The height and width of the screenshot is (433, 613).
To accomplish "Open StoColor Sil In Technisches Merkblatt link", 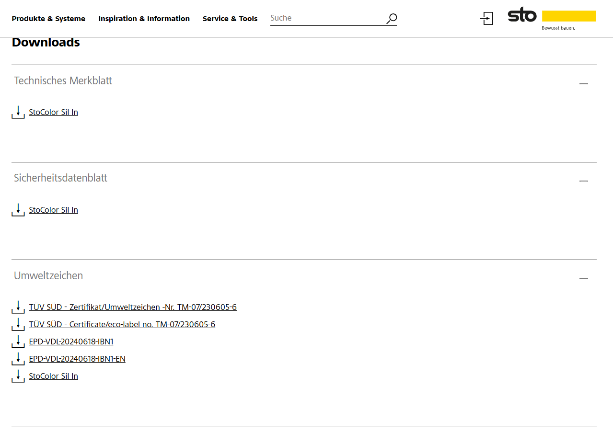I will [53, 112].
